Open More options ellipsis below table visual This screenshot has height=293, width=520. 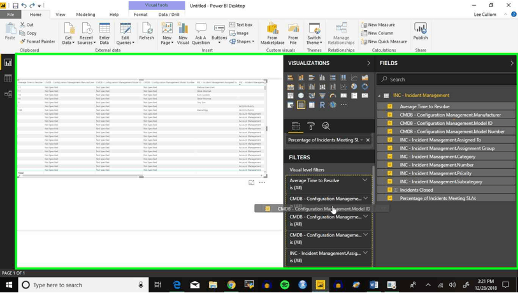(262, 183)
